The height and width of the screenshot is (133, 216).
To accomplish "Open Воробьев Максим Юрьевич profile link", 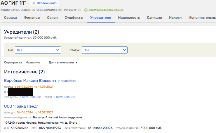I will [x=30, y=80].
